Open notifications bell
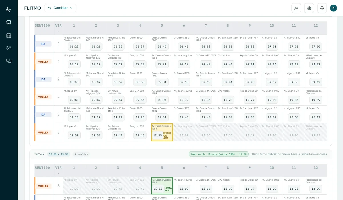343x200 pixels. (322, 8)
